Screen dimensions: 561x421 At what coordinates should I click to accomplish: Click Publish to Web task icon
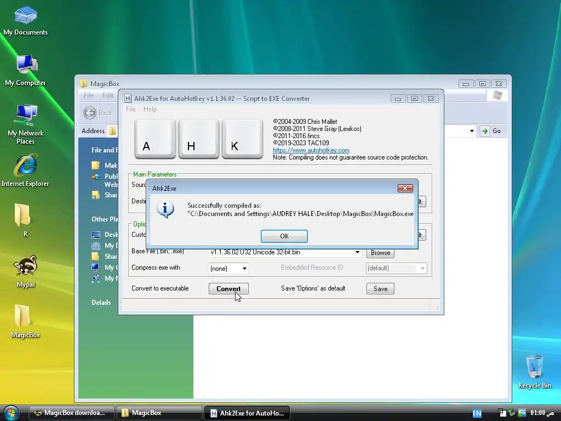coord(95,177)
